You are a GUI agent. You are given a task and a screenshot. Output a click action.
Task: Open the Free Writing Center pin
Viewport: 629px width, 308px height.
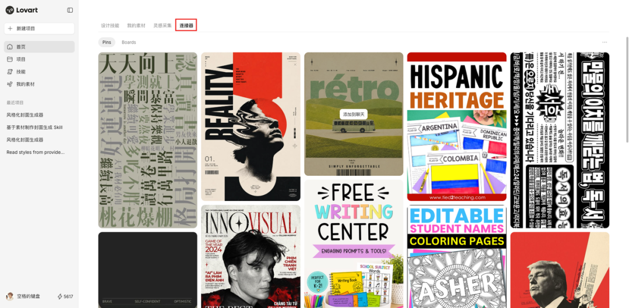[x=354, y=244]
